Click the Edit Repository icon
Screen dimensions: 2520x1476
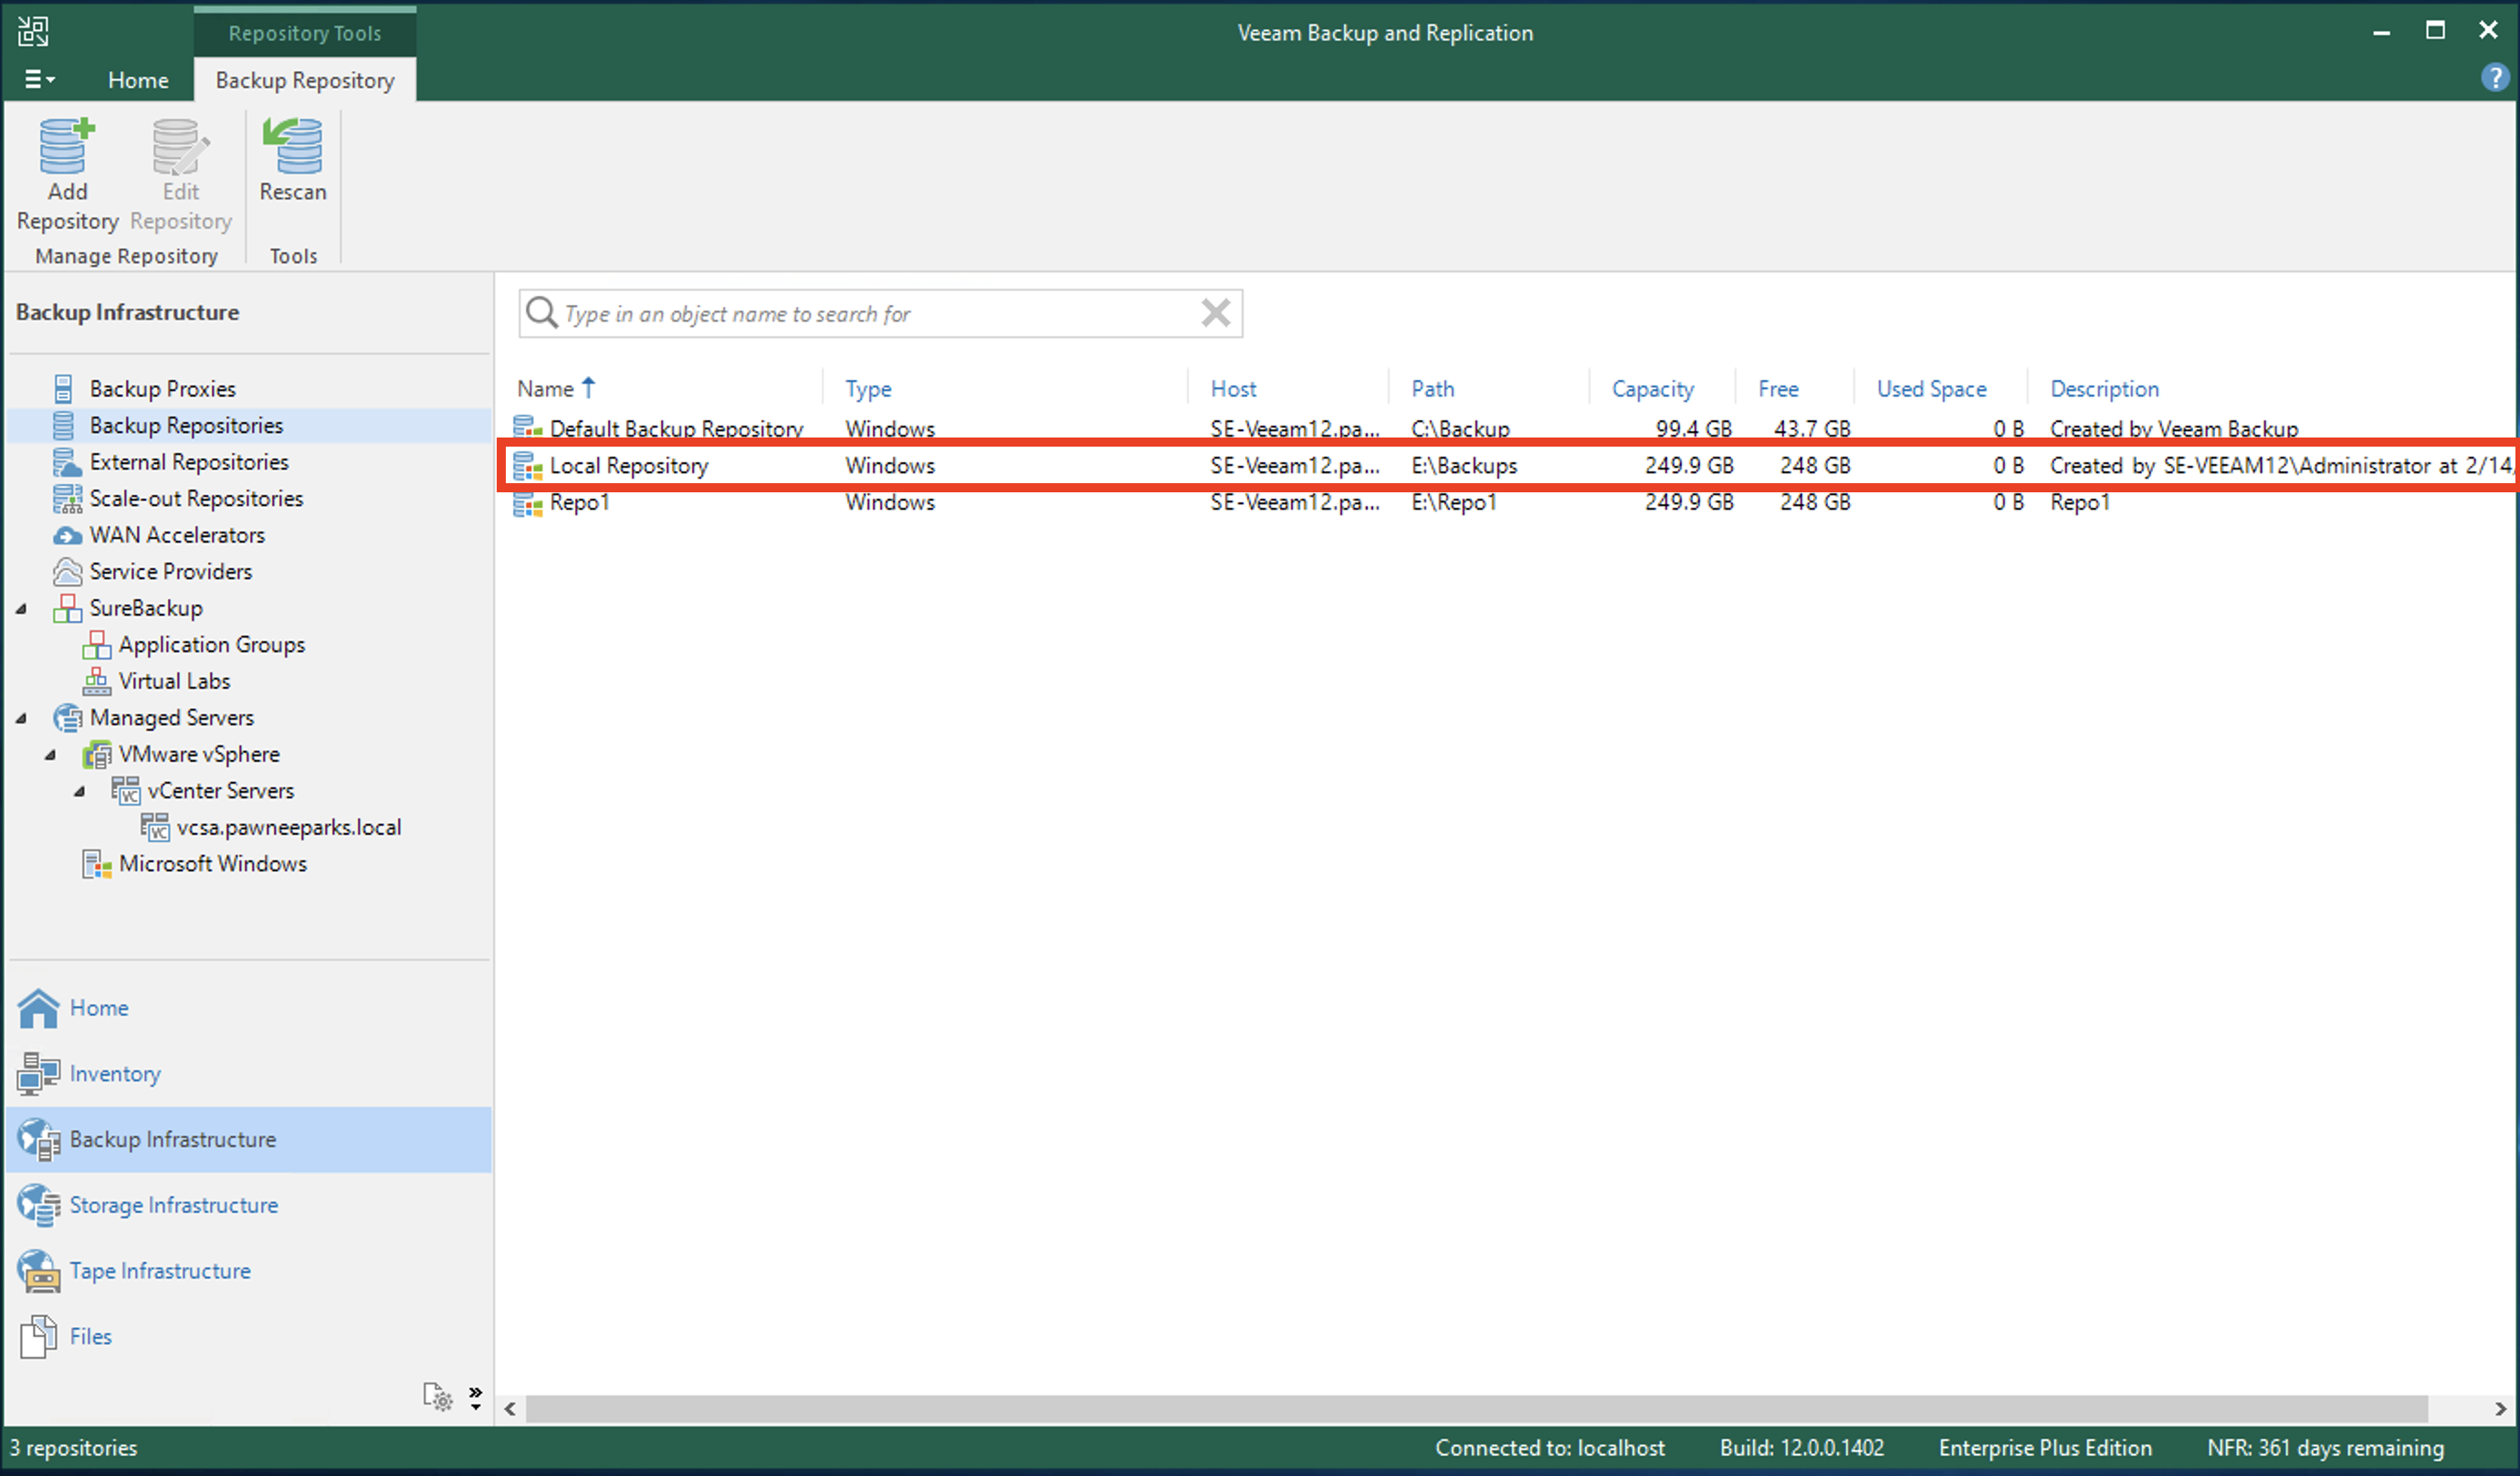pos(180,145)
